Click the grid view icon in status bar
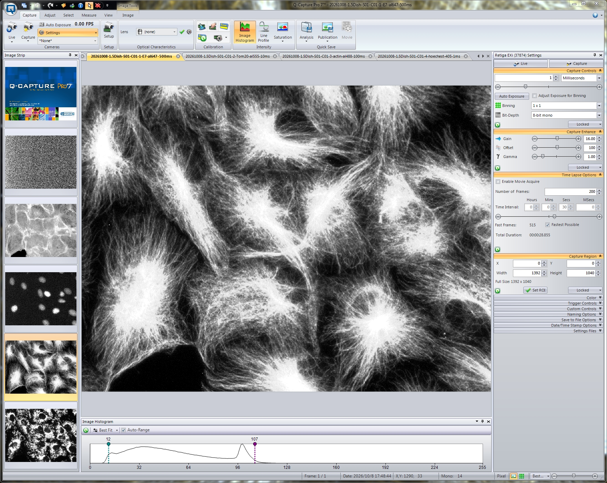Viewport: 607px width, 483px height. tap(522, 476)
